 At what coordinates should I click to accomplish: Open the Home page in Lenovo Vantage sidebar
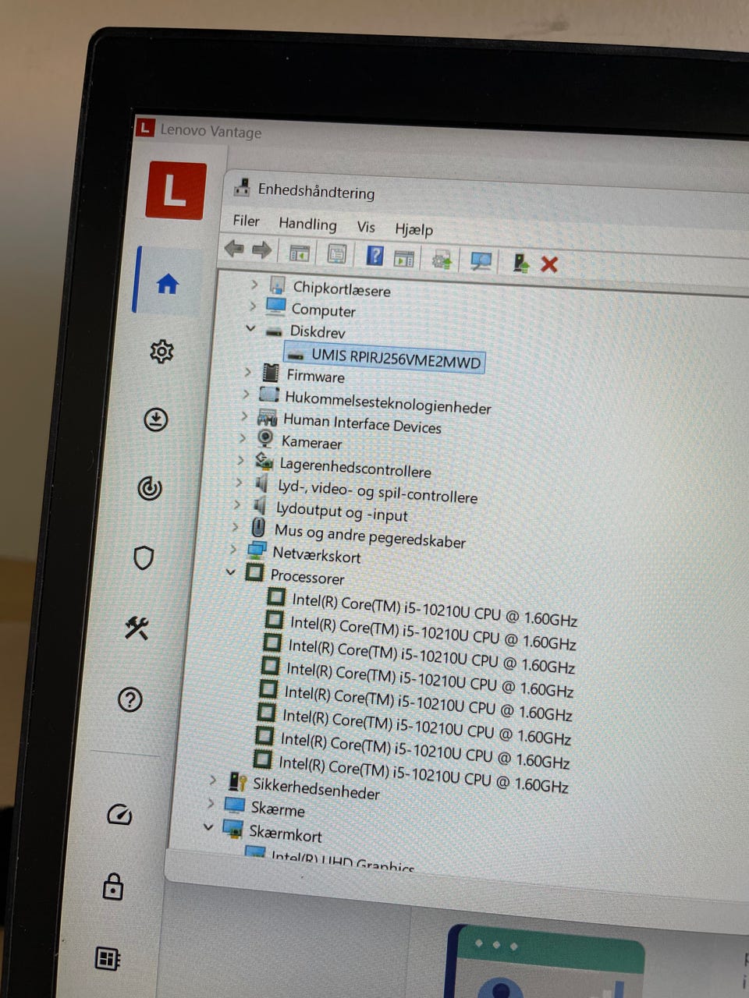pos(168,284)
